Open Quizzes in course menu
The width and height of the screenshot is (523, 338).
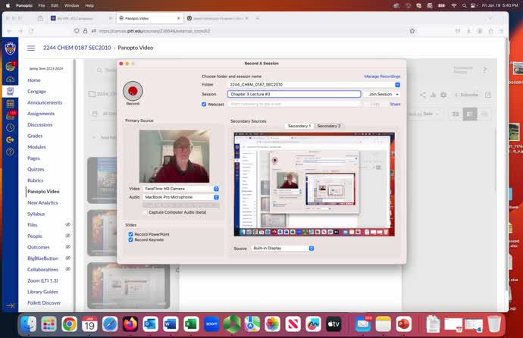coord(36,169)
